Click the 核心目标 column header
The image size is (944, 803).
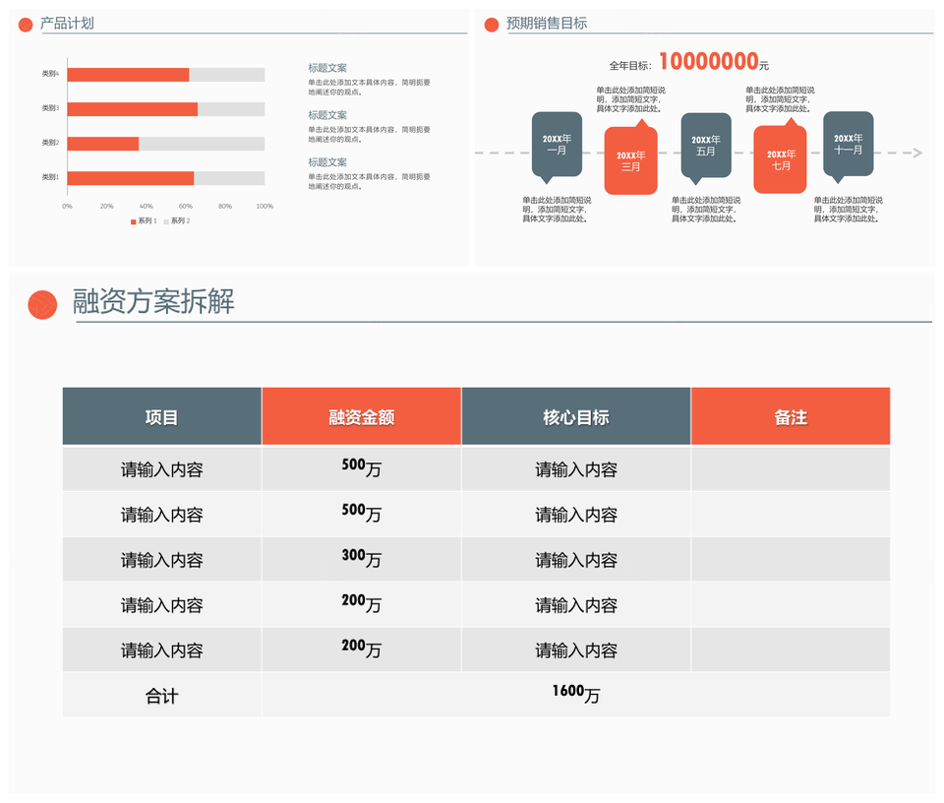click(575, 416)
